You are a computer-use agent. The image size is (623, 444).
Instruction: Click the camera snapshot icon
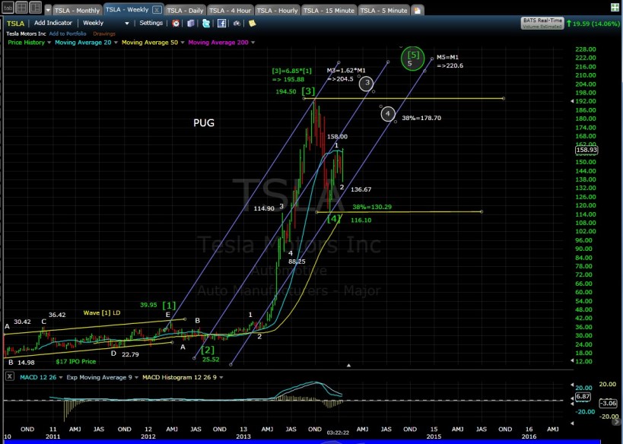(x=237, y=24)
